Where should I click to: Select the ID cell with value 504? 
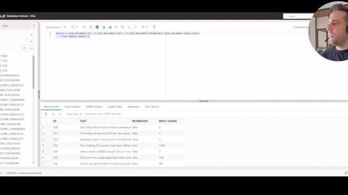coord(66,152)
